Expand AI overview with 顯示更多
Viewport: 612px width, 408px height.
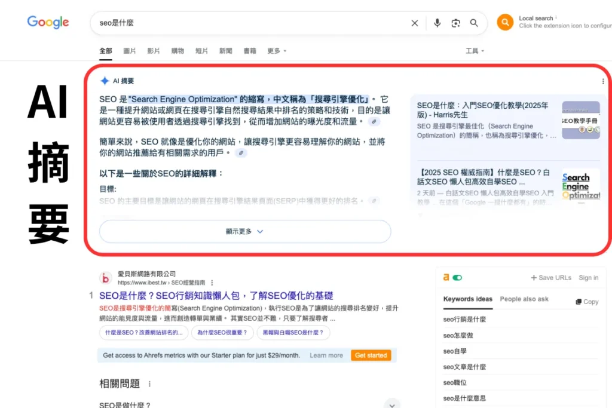245,231
